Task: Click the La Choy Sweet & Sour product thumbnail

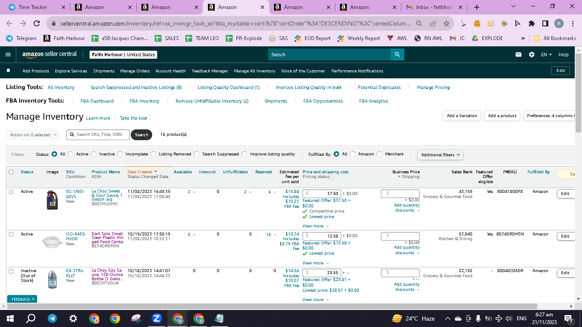Action: tap(52, 199)
